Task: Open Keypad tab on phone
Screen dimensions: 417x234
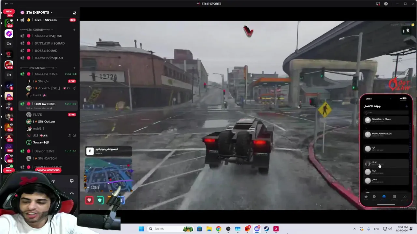Action: tap(394, 197)
